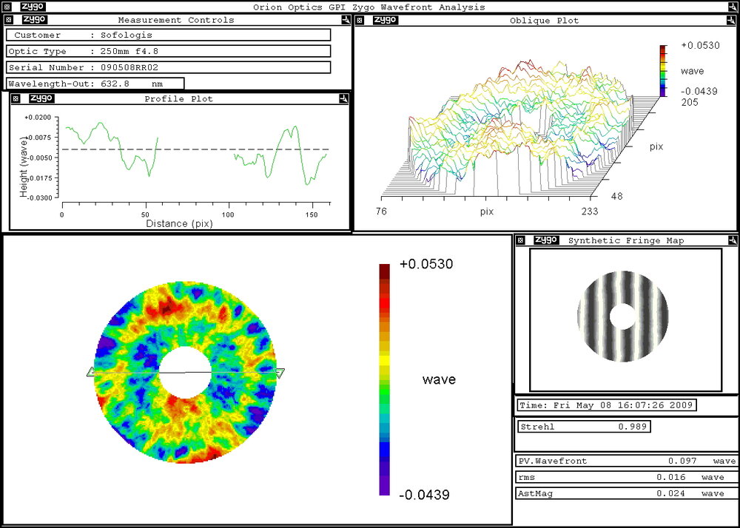
Task: Open the main Orion Optics window menu icon
Action: tap(7, 7)
